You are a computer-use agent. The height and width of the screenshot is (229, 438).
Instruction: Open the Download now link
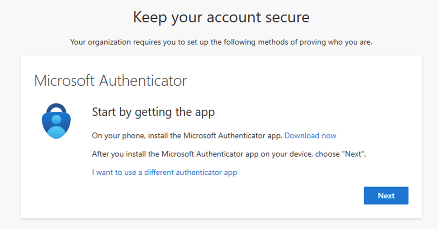pyautogui.click(x=310, y=136)
